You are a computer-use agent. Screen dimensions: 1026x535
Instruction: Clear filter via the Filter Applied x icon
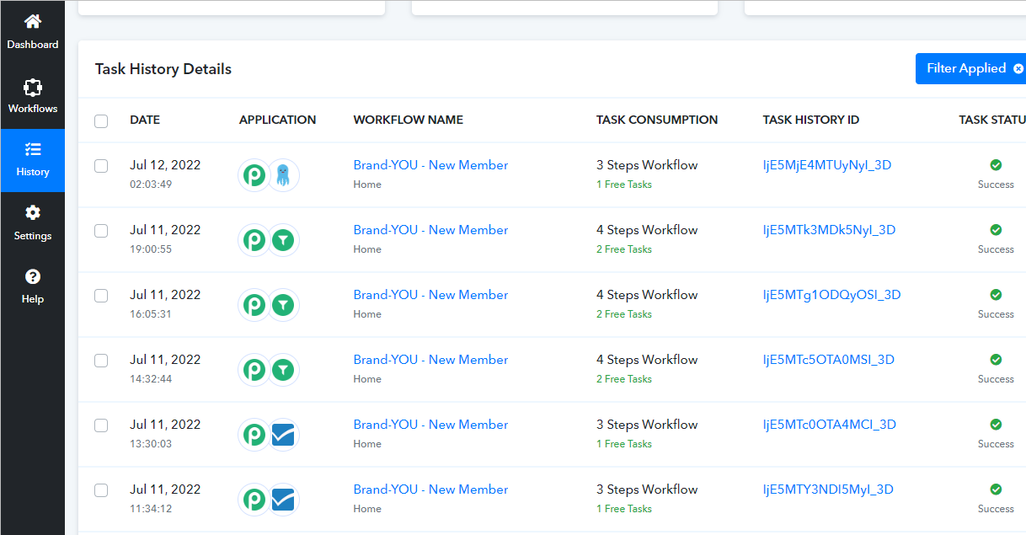(x=1018, y=68)
